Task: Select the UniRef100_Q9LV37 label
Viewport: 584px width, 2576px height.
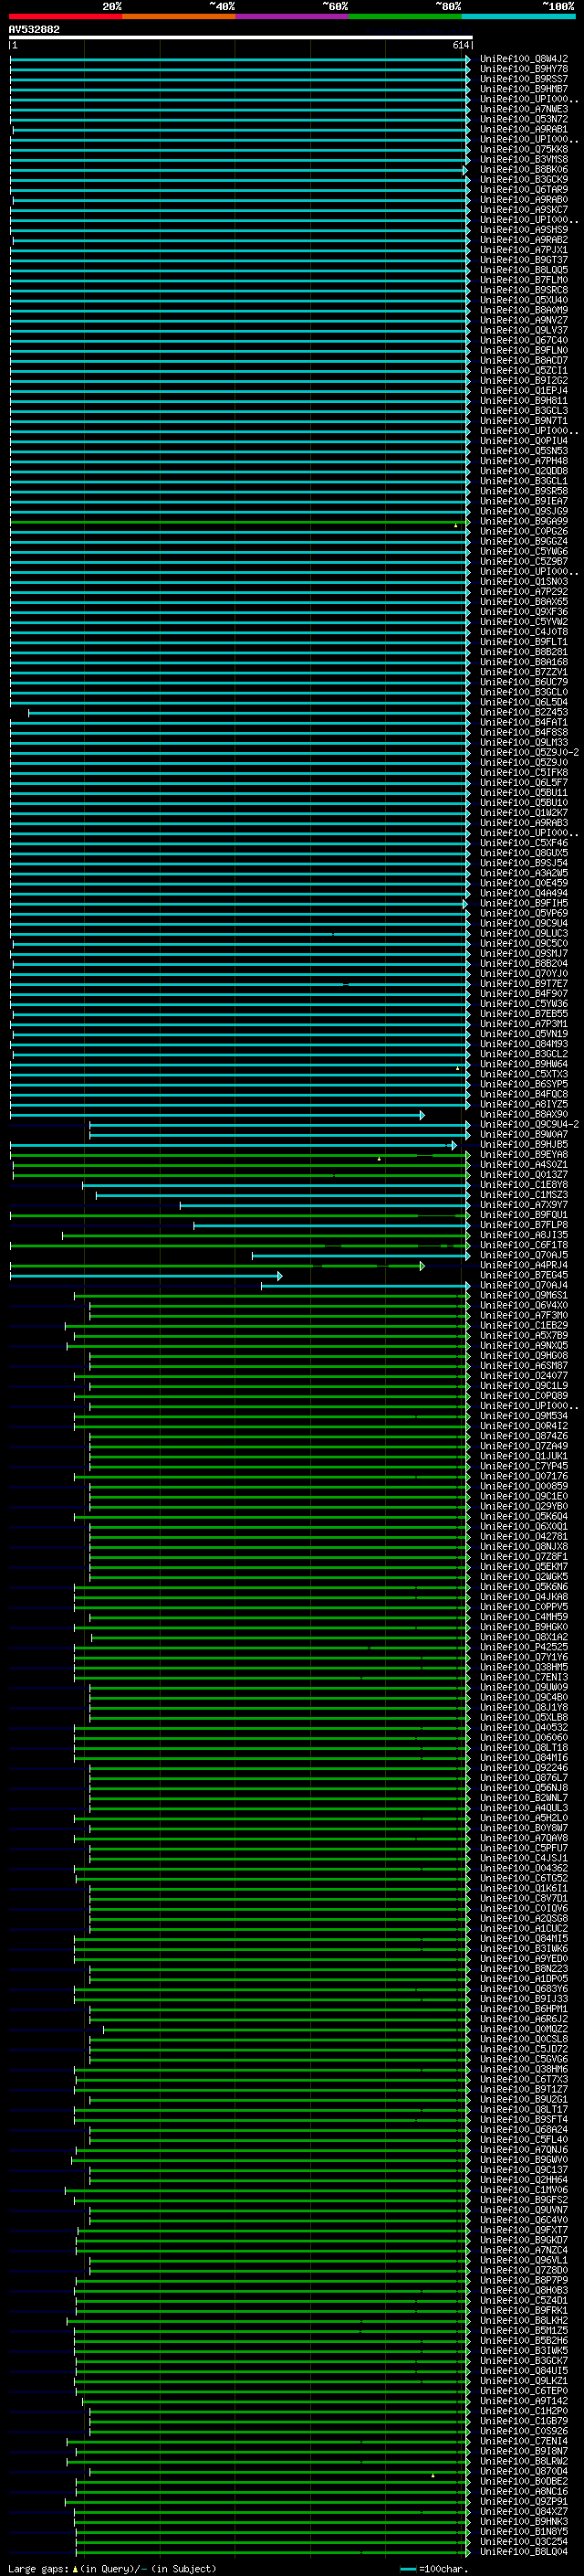Action: pos(524,330)
